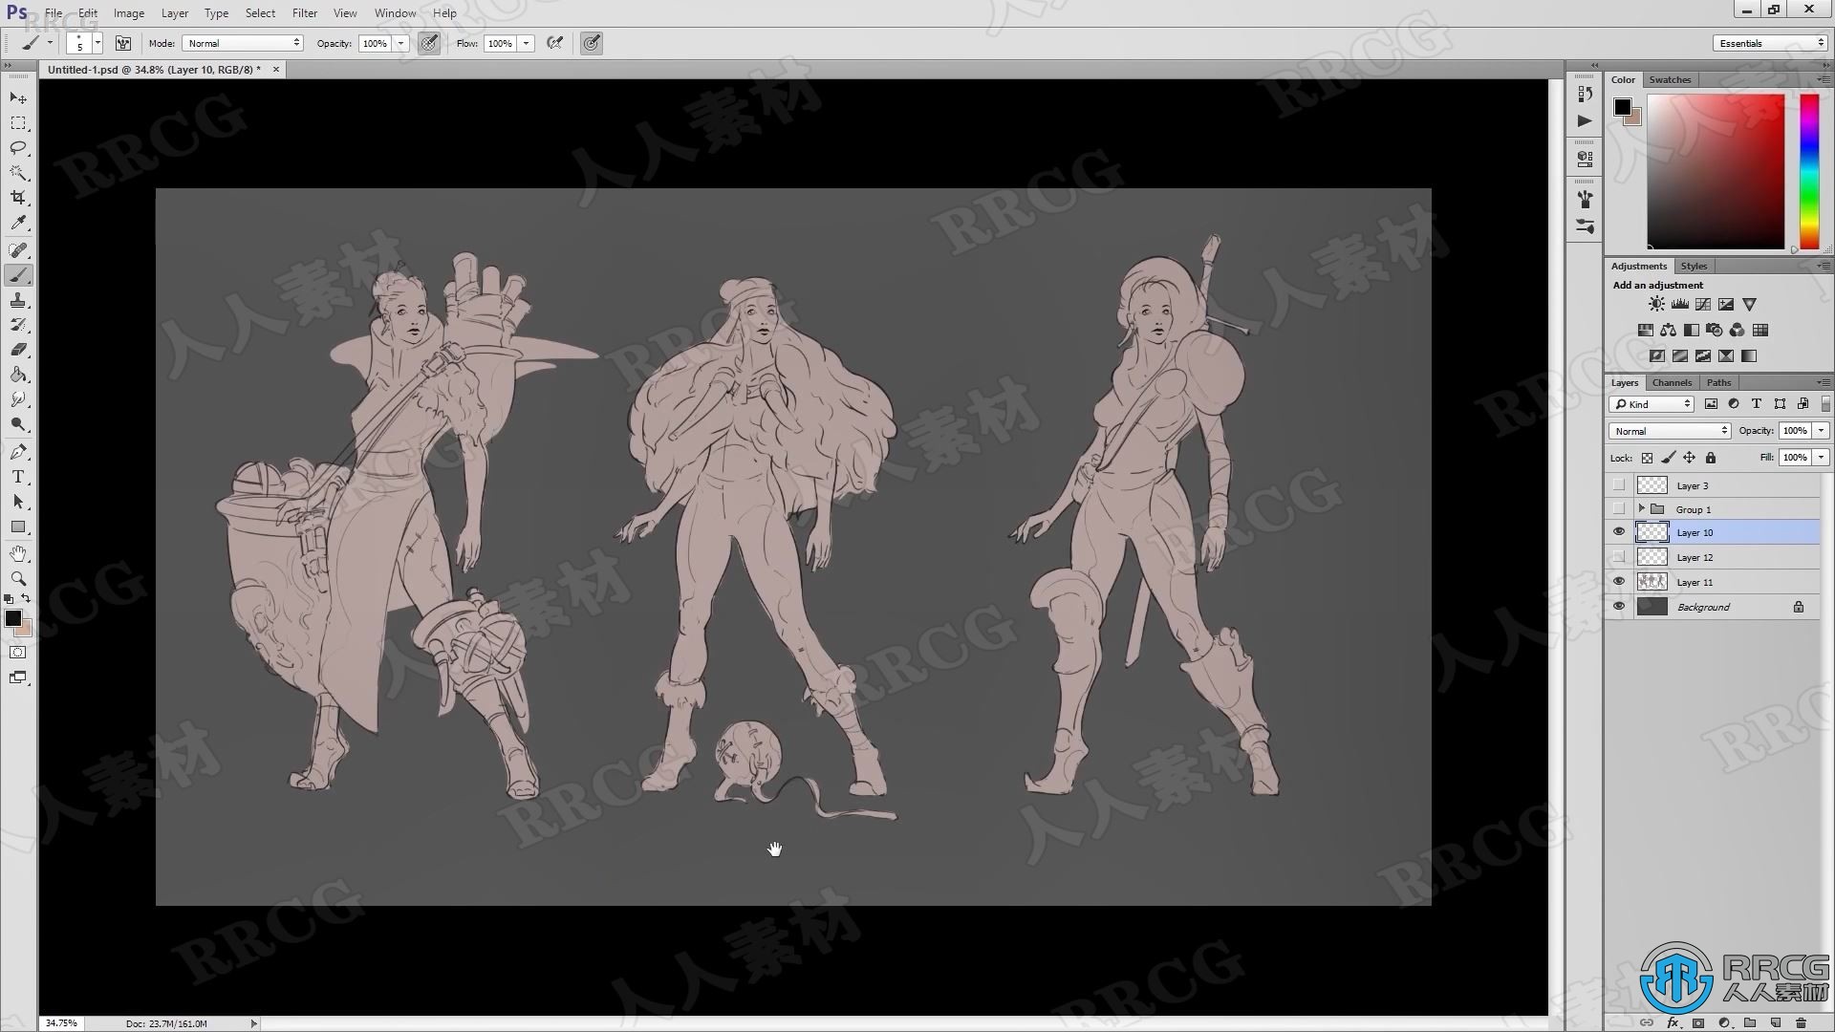Image resolution: width=1835 pixels, height=1032 pixels.
Task: Select the Pen tool
Action: click(x=18, y=451)
